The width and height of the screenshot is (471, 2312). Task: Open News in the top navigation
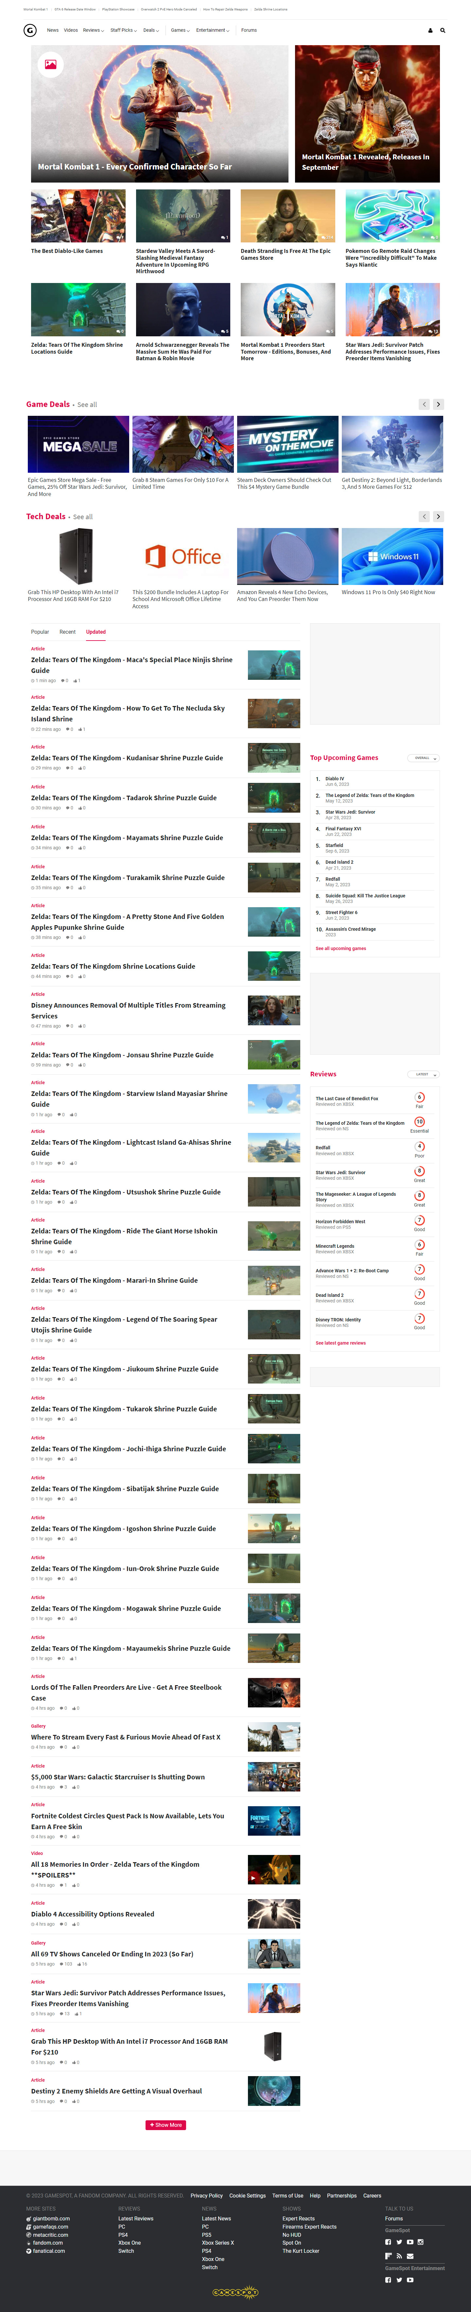53,30
